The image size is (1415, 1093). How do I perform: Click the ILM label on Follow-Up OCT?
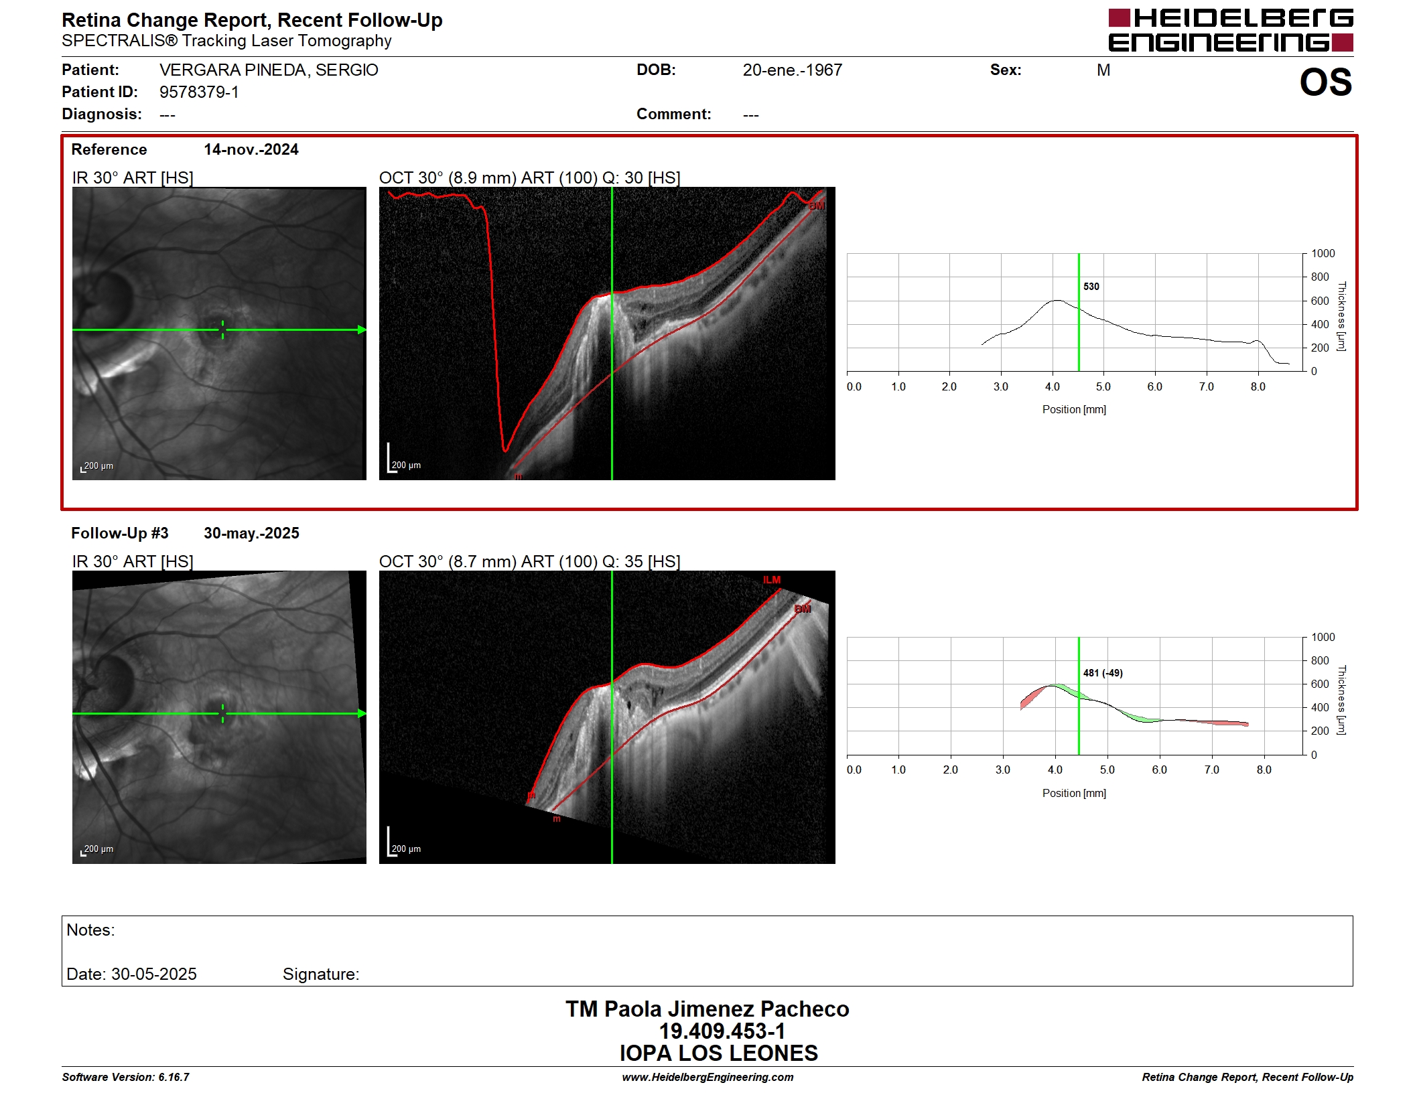(x=772, y=580)
